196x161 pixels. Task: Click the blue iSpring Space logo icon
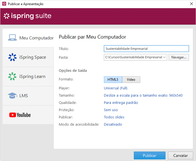coord(12,57)
